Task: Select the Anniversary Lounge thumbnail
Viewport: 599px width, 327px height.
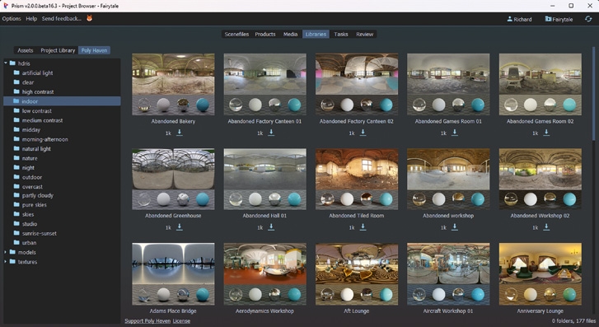Action: [541, 274]
